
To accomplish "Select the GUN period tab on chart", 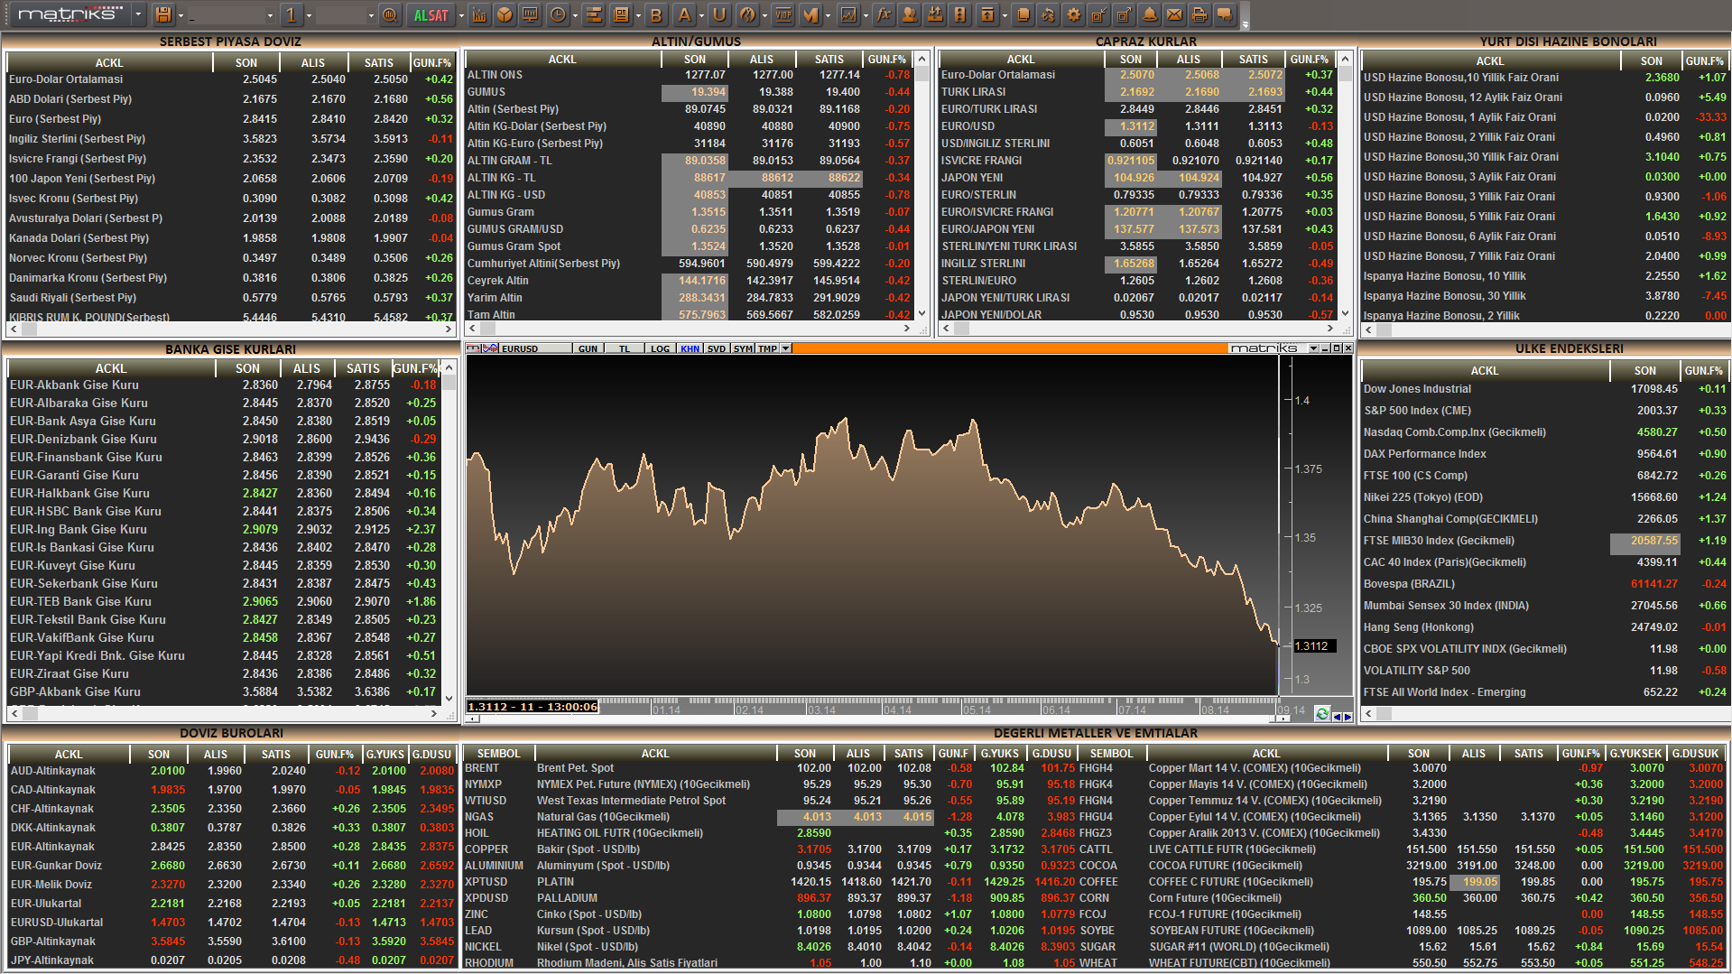I will [x=588, y=349].
